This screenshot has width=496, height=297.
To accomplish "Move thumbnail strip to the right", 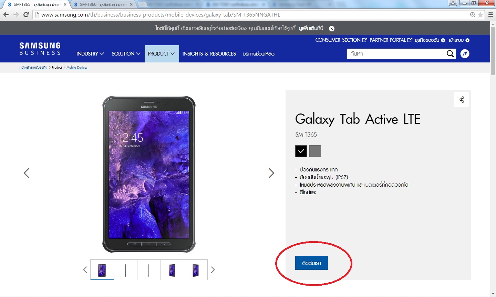I will [x=213, y=270].
